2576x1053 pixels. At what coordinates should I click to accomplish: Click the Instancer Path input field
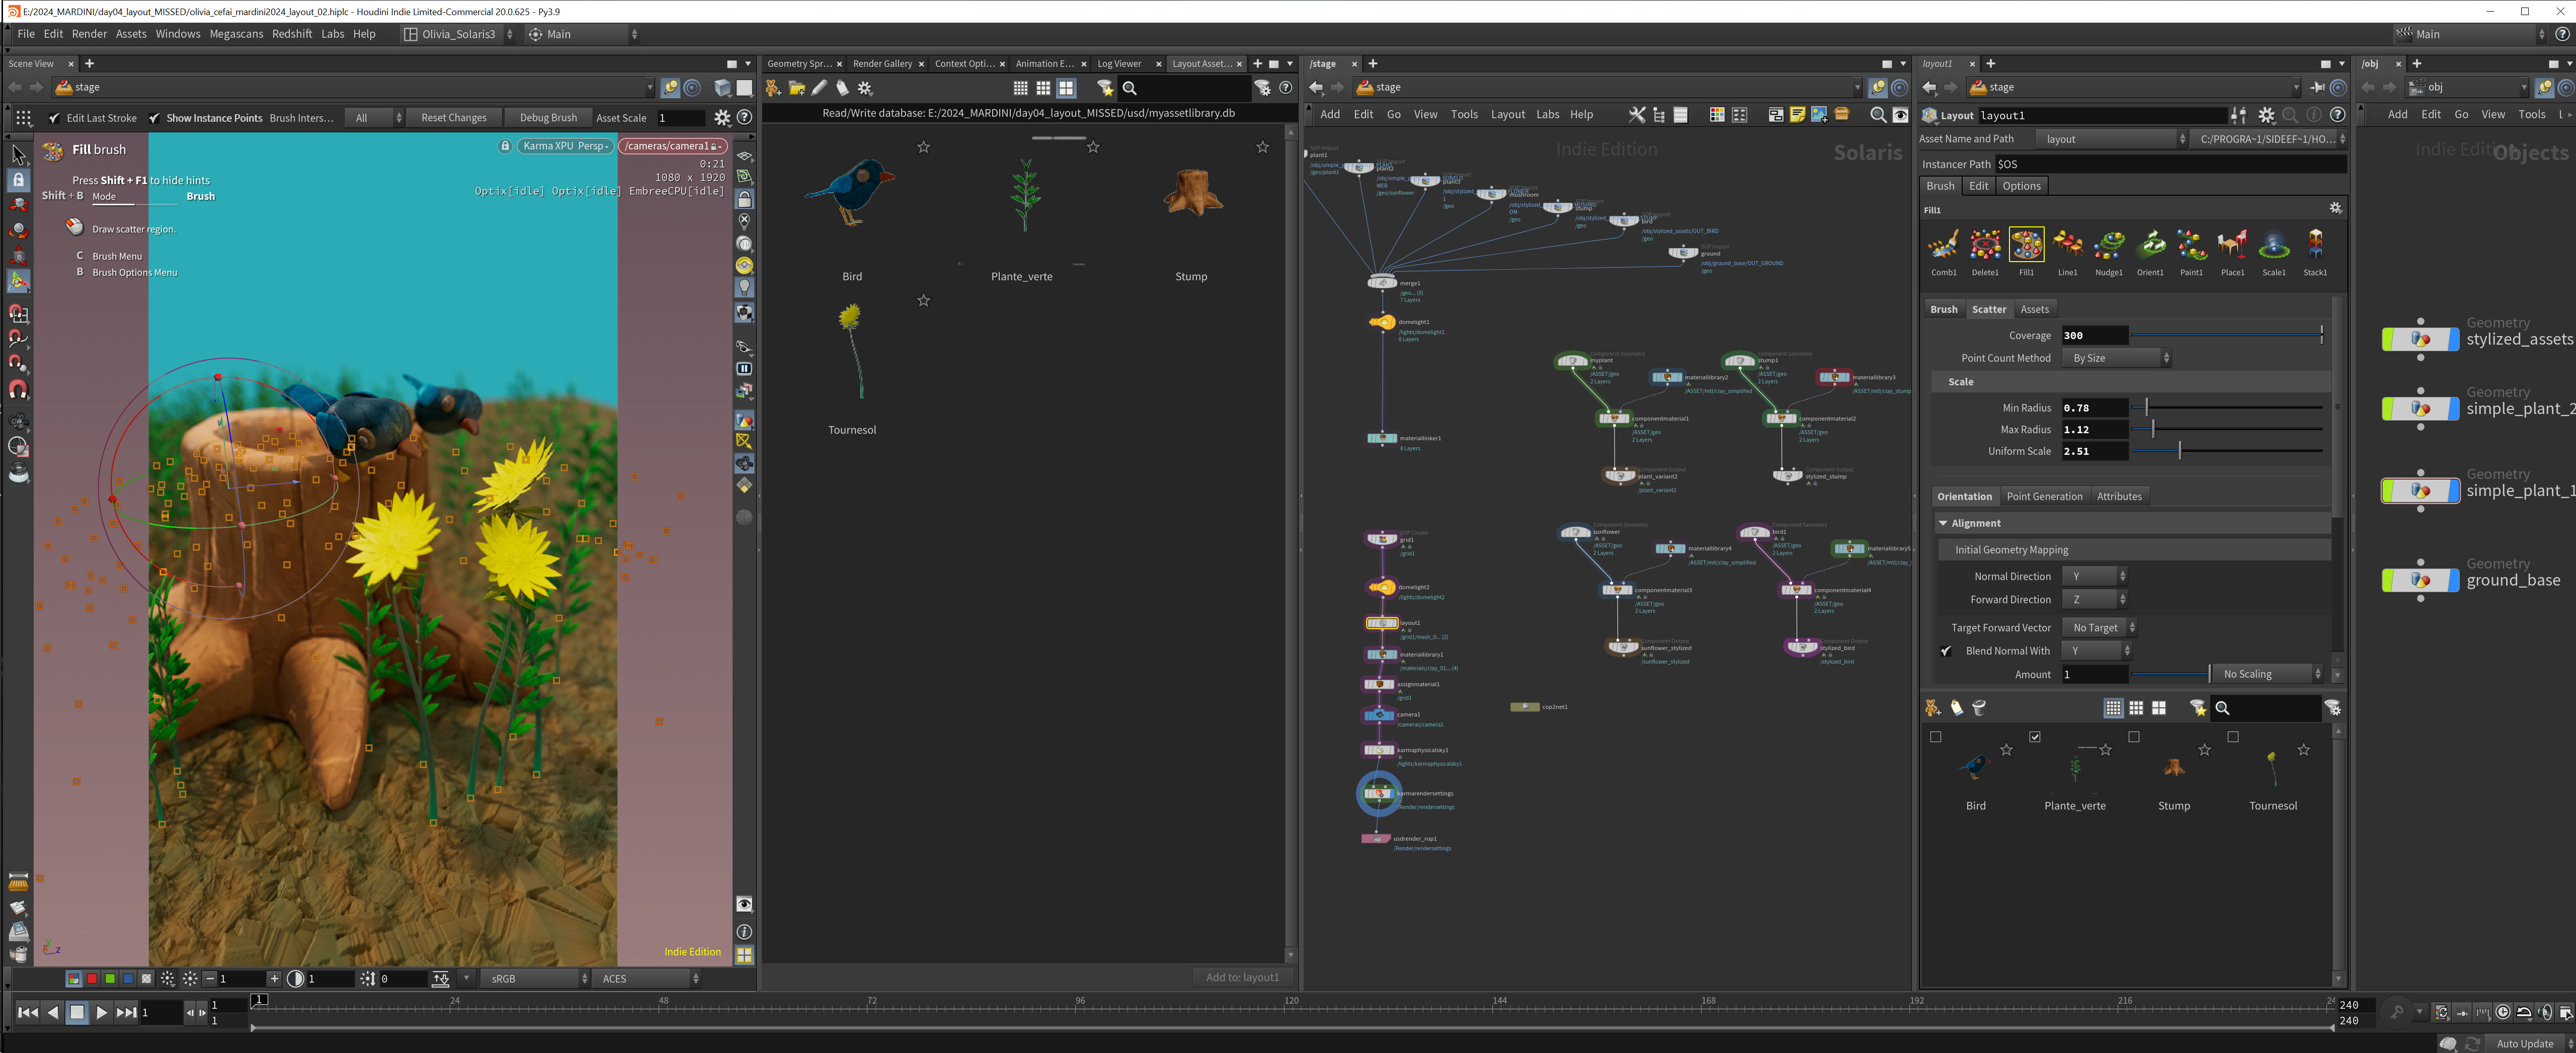tap(2170, 164)
